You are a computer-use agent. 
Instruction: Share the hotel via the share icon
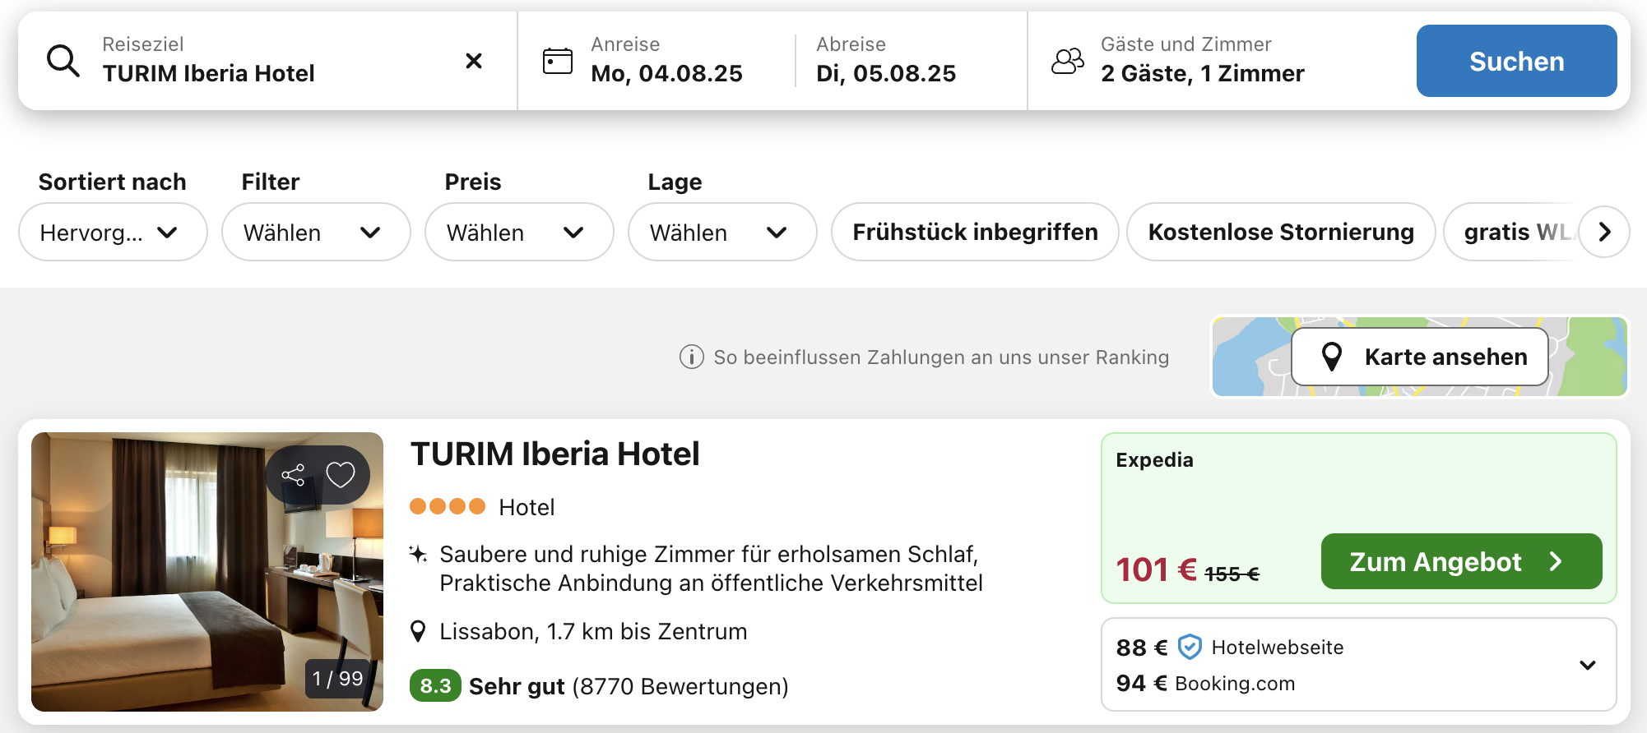293,475
